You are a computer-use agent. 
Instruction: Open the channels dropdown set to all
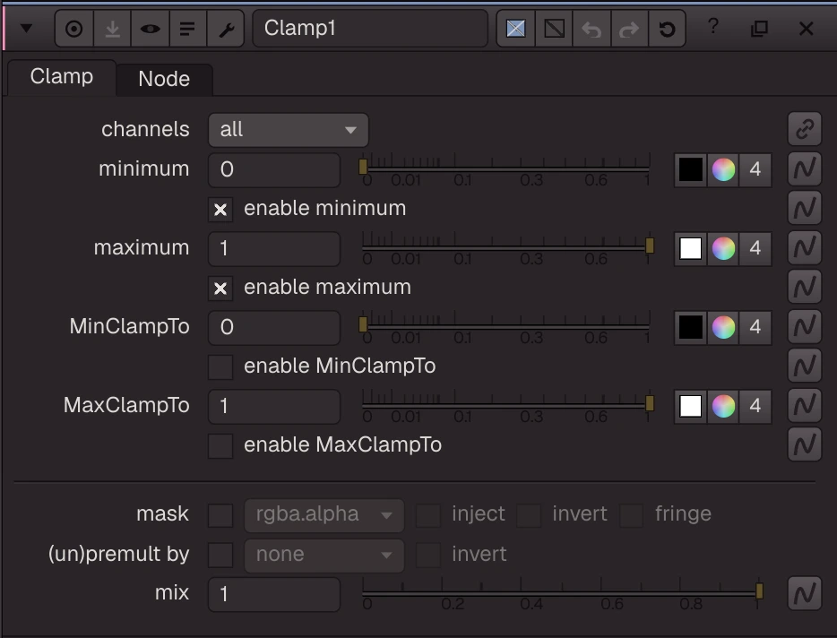[x=289, y=130]
